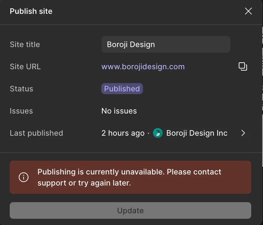Screen dimensions: 263x225
Task: Select the No issues text
Action: [119, 111]
